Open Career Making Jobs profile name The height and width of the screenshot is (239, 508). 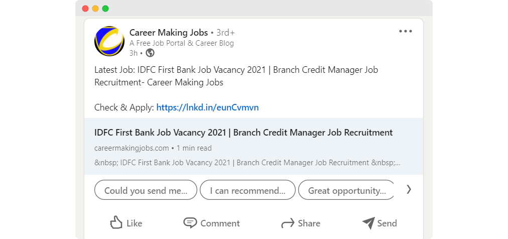click(x=169, y=32)
